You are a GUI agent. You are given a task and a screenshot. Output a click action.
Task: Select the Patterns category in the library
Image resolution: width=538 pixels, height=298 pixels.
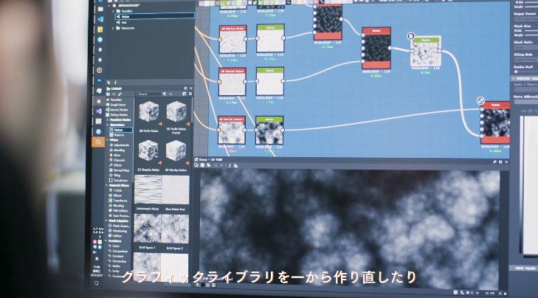[x=119, y=135]
